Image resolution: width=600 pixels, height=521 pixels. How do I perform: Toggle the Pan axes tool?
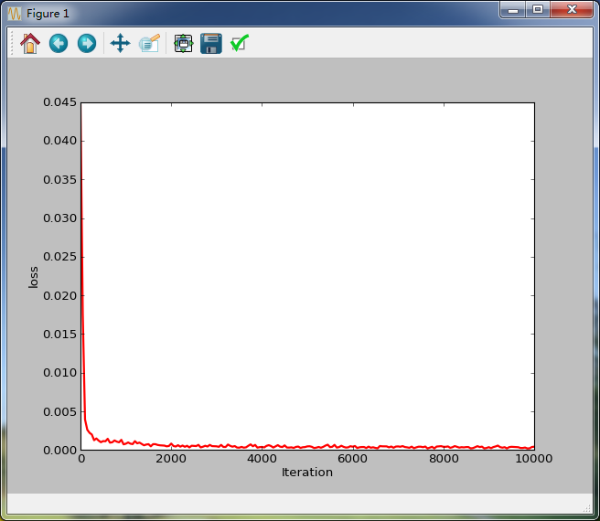point(120,43)
